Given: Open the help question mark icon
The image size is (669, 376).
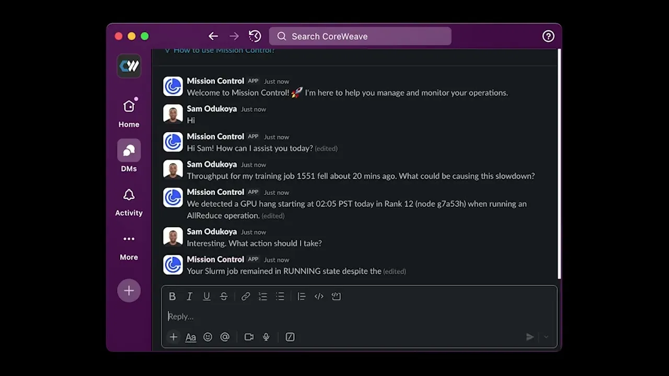Looking at the screenshot, I should tap(548, 36).
